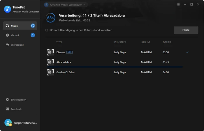This screenshot has width=204, height=131.
Task: Click the Verarbeitung status heading
Action: pyautogui.click(x=92, y=15)
